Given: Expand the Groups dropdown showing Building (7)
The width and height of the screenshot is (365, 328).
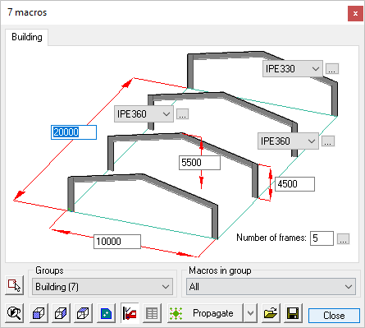Looking at the screenshot, I should tap(103, 287).
